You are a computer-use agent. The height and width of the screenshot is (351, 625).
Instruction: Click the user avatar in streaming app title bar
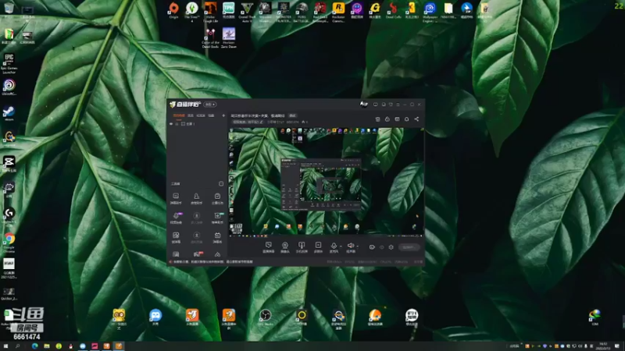pos(363,105)
